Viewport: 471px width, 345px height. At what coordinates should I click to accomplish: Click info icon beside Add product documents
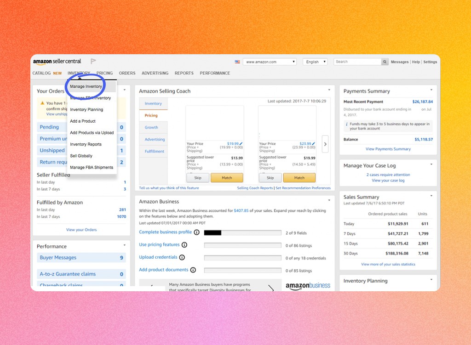(193, 270)
